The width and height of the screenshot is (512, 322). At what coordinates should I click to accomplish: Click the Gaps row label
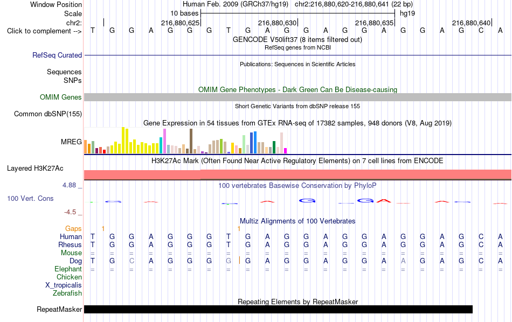pos(73,229)
